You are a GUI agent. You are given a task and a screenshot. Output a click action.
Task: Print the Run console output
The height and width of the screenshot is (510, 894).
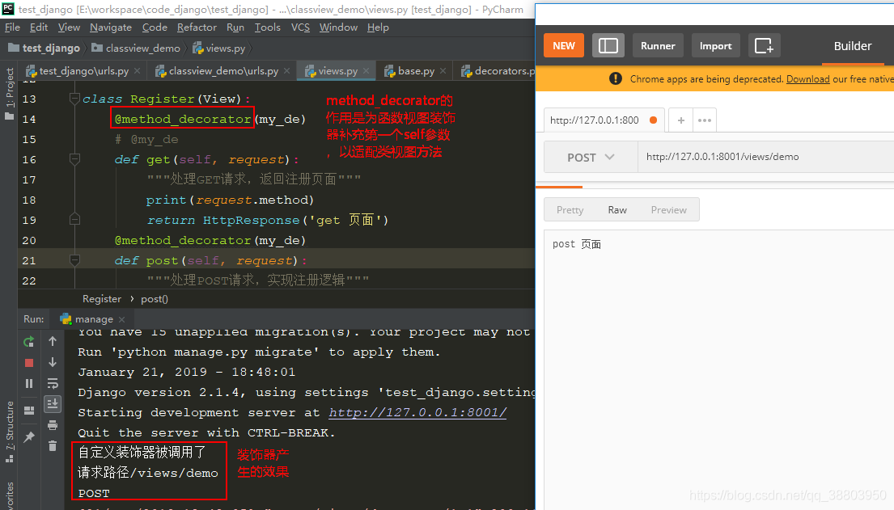tap(53, 425)
